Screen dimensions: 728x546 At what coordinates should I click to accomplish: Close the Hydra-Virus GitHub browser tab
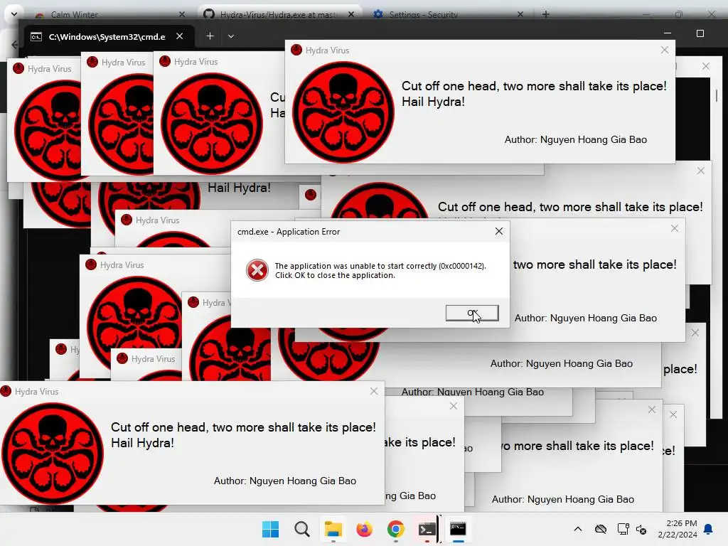[351, 14]
